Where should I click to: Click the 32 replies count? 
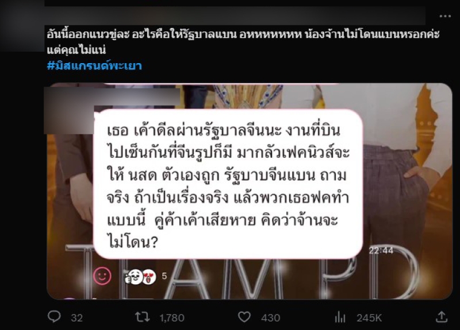point(77,318)
